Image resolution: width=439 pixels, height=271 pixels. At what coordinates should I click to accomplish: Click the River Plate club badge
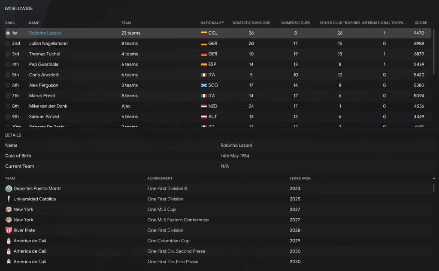(9, 230)
